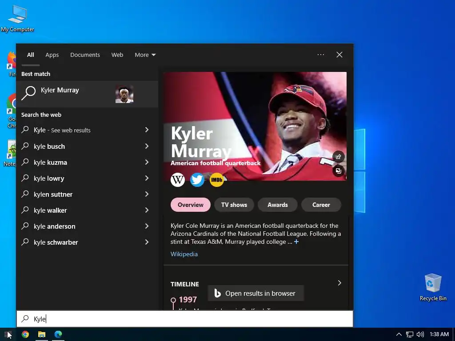Choose the 'kylen suttner' web suggestion
Viewport: 455px width, 341px height.
(87, 194)
